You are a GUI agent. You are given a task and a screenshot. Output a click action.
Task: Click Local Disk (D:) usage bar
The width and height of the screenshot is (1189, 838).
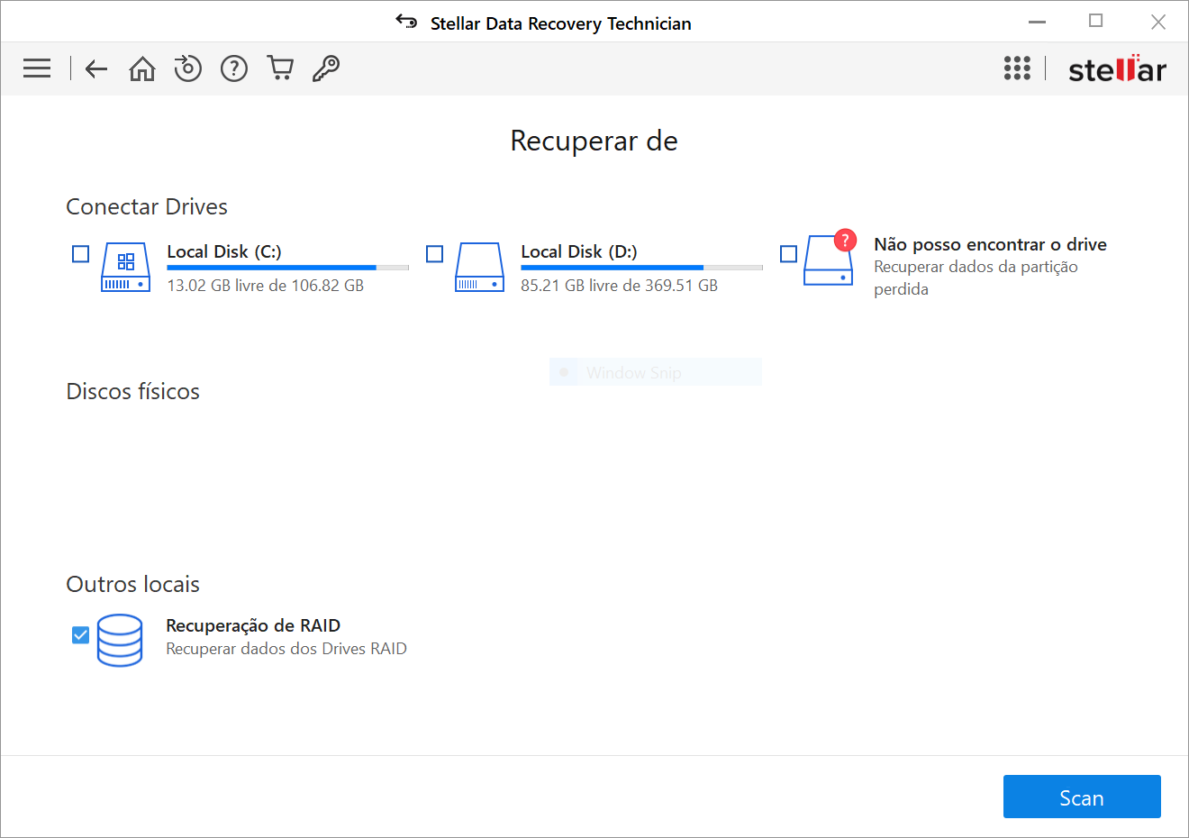pyautogui.click(x=642, y=268)
